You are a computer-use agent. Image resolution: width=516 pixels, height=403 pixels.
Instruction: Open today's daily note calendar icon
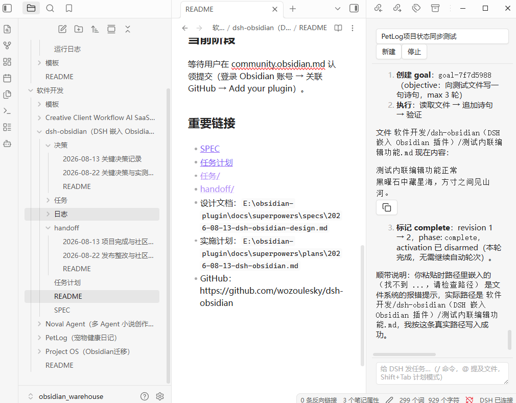pyautogui.click(x=7, y=78)
